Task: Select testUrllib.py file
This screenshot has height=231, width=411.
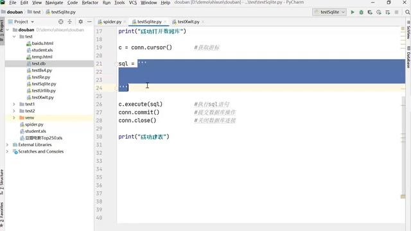Action: [x=44, y=90]
